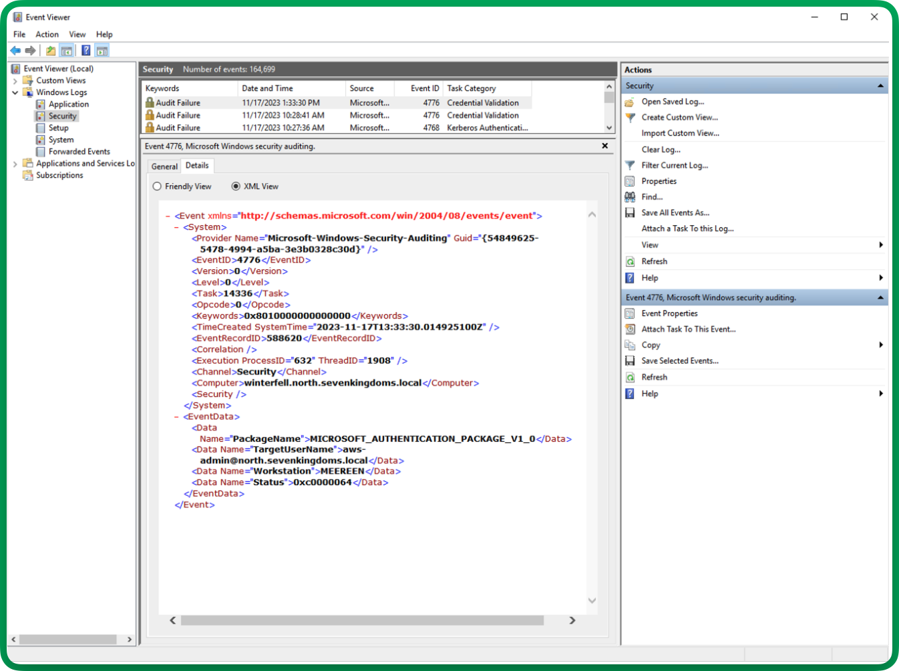Image resolution: width=899 pixels, height=671 pixels.
Task: Collapse the Event root node in the XML view
Action: point(168,216)
